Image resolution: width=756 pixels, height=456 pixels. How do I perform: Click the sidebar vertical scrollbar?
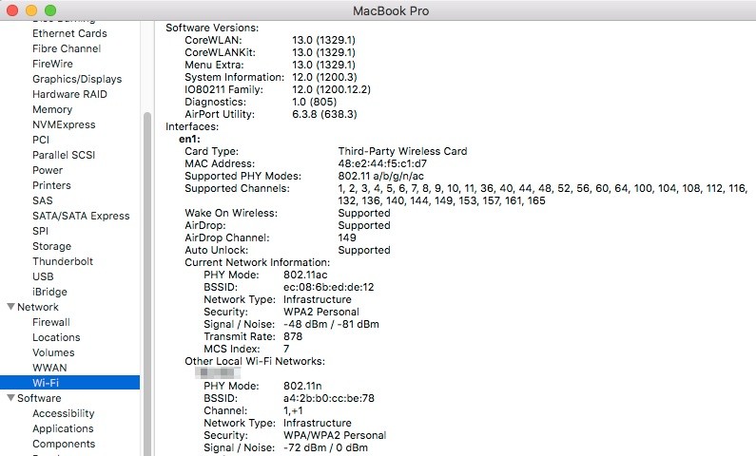pyautogui.click(x=147, y=284)
